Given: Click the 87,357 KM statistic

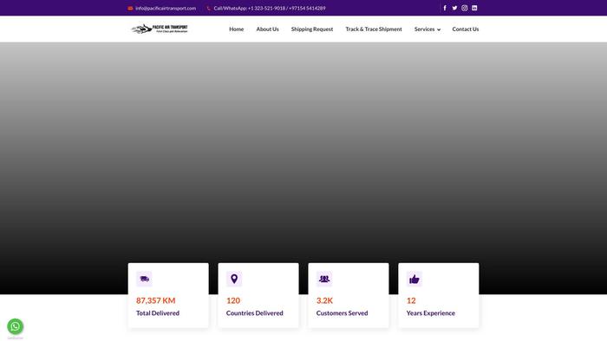Looking at the screenshot, I should (155, 300).
